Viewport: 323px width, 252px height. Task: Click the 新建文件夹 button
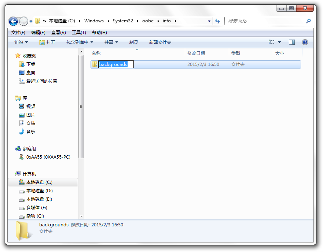[160, 42]
